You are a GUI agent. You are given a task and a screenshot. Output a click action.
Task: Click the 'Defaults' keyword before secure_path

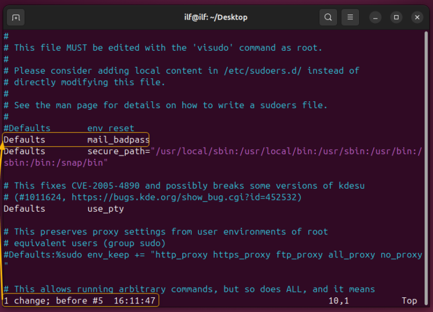click(x=24, y=151)
